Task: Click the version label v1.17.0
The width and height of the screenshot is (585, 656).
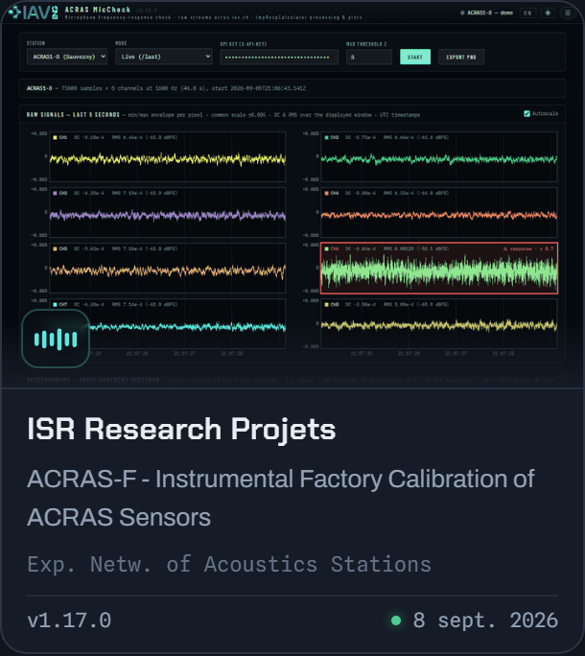Action: [x=69, y=620]
